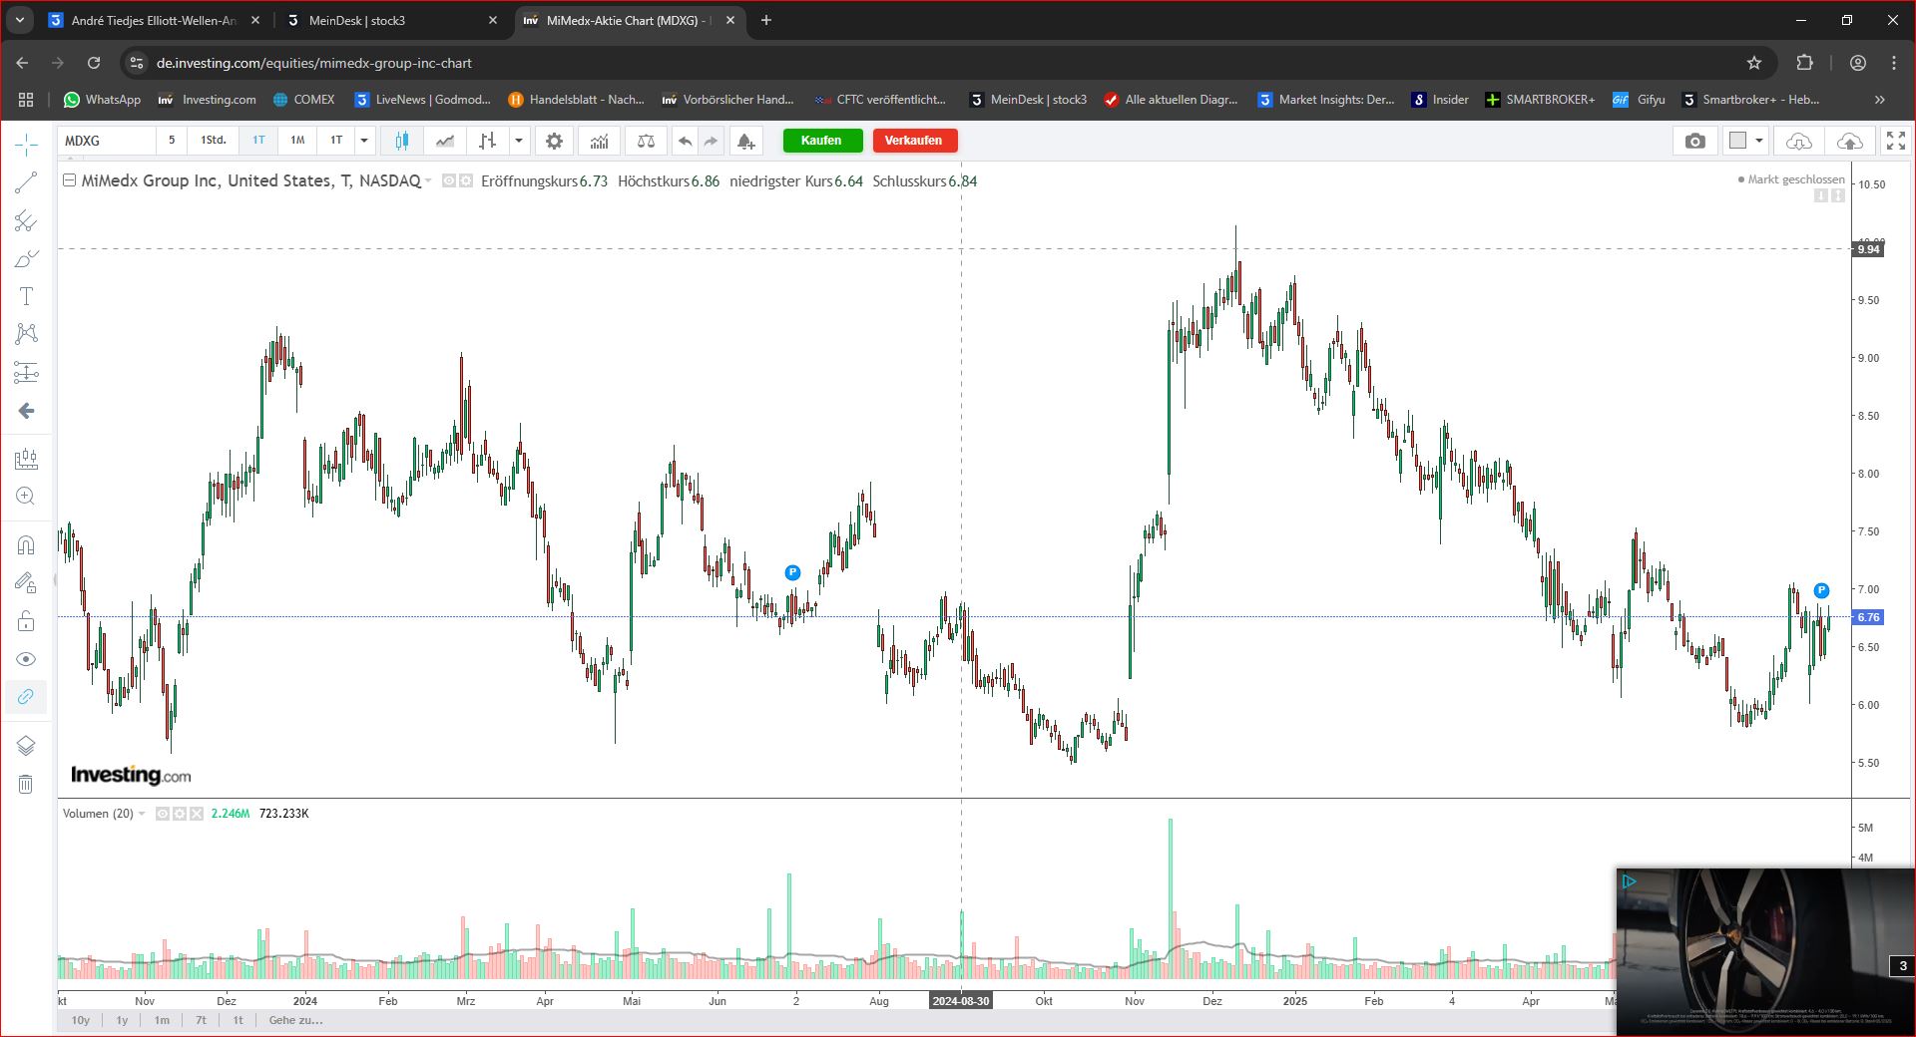Click the compare symbols scale icon
This screenshot has width=1916, height=1037.
646,141
